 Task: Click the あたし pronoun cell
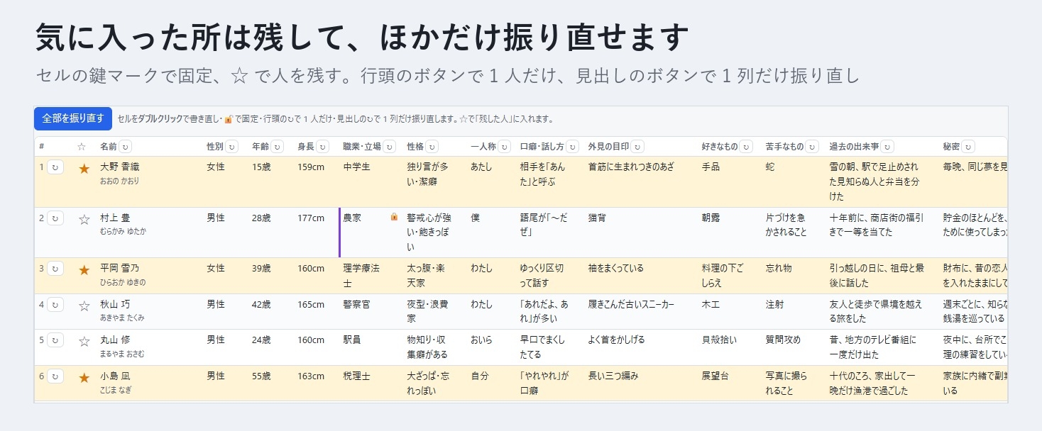[x=491, y=181]
